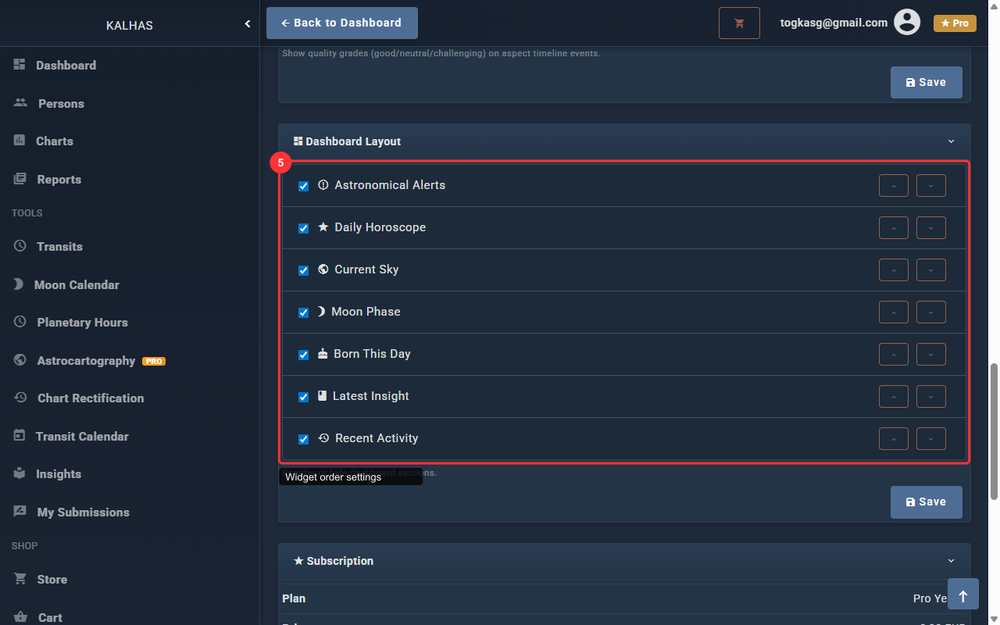Disable the Born This Day checkbox
The width and height of the screenshot is (1000, 625).
304,355
